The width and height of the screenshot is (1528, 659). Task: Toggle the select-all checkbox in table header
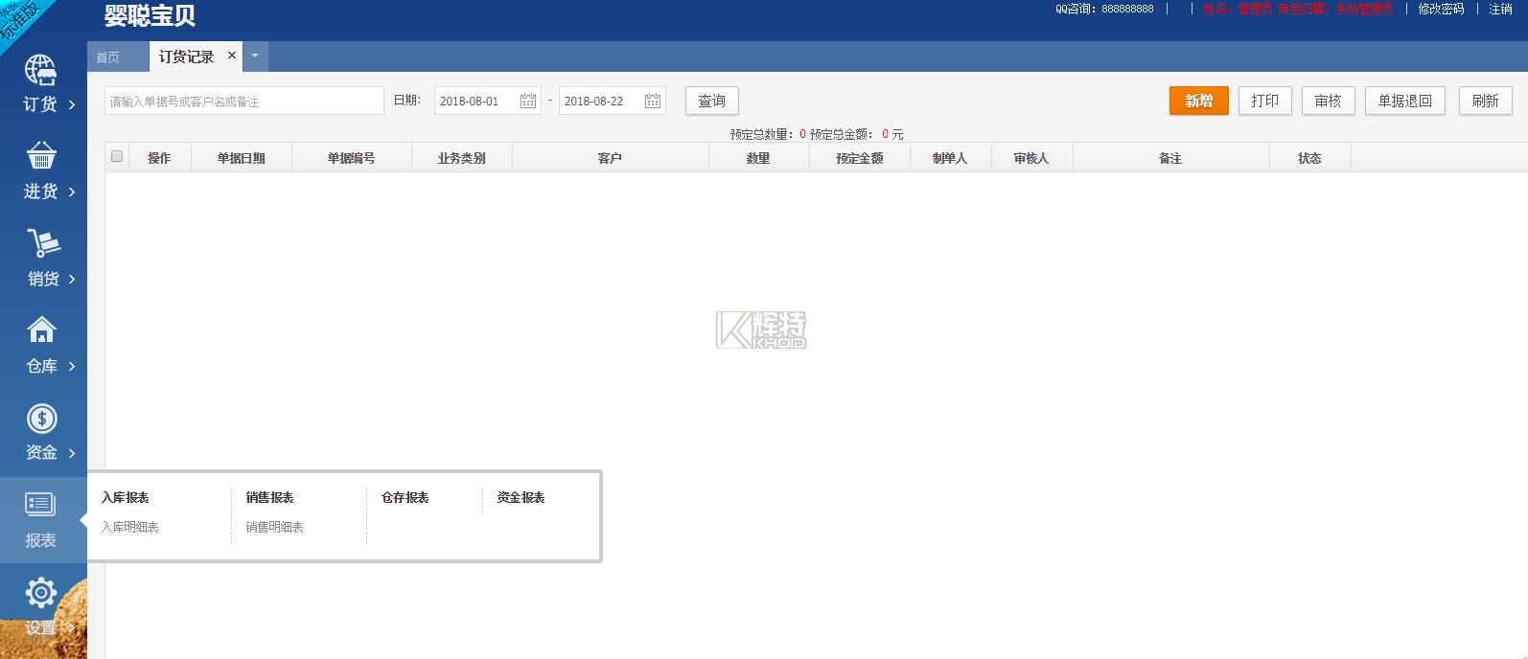(x=117, y=156)
